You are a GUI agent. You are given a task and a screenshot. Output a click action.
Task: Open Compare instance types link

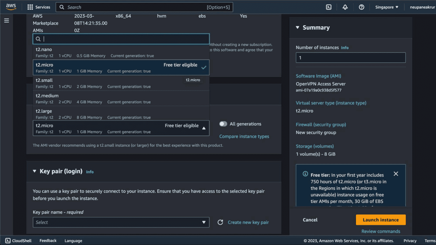point(244,136)
